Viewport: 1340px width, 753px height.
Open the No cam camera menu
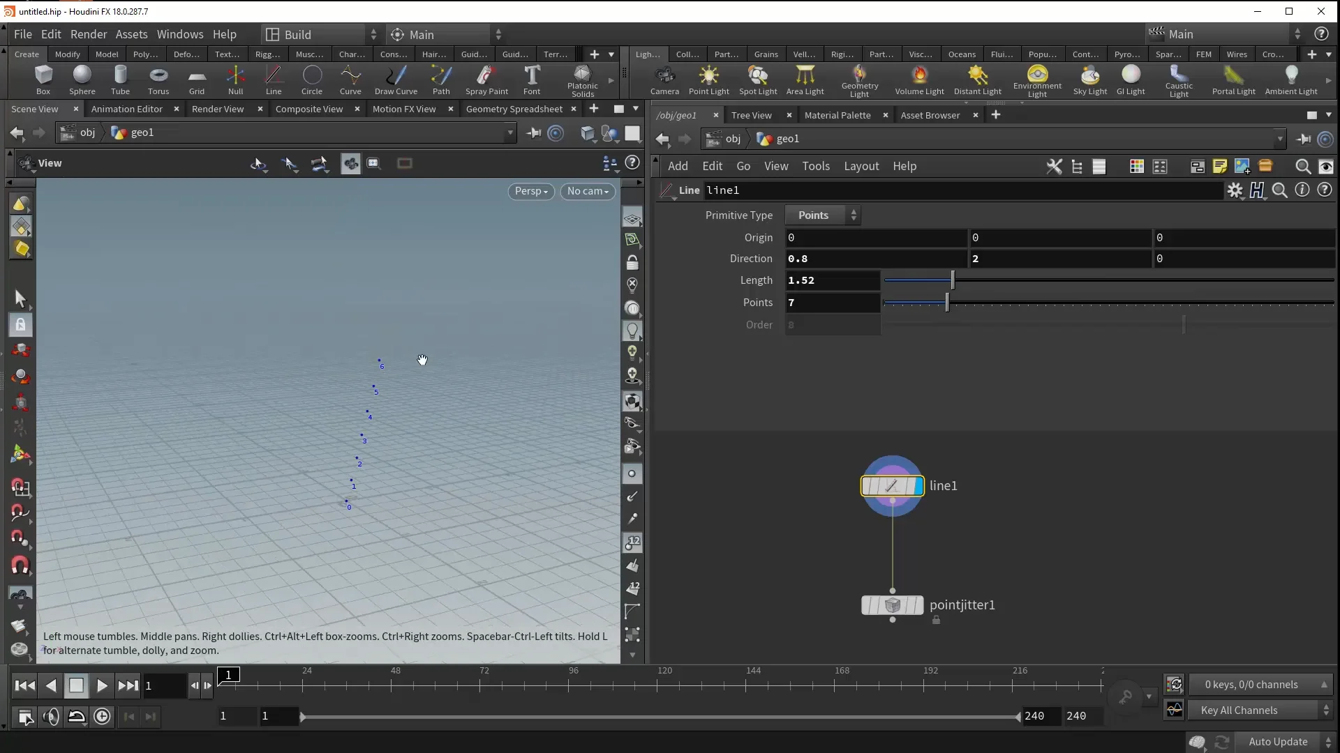point(588,191)
